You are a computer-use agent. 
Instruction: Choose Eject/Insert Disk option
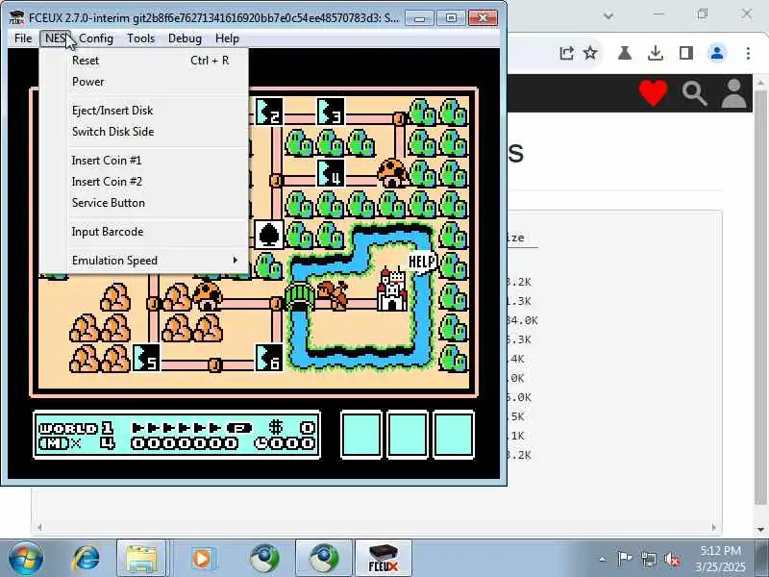(145, 111)
